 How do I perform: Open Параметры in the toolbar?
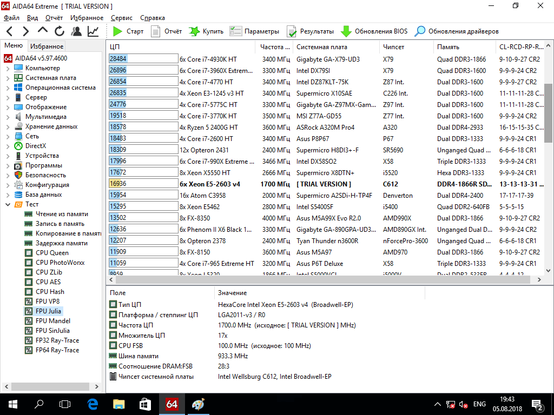(x=254, y=31)
